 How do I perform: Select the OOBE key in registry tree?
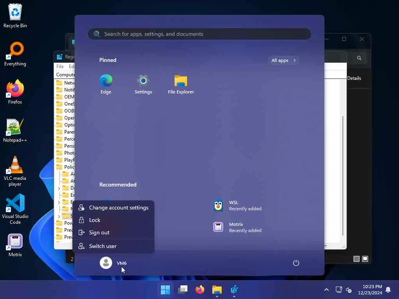[65, 111]
